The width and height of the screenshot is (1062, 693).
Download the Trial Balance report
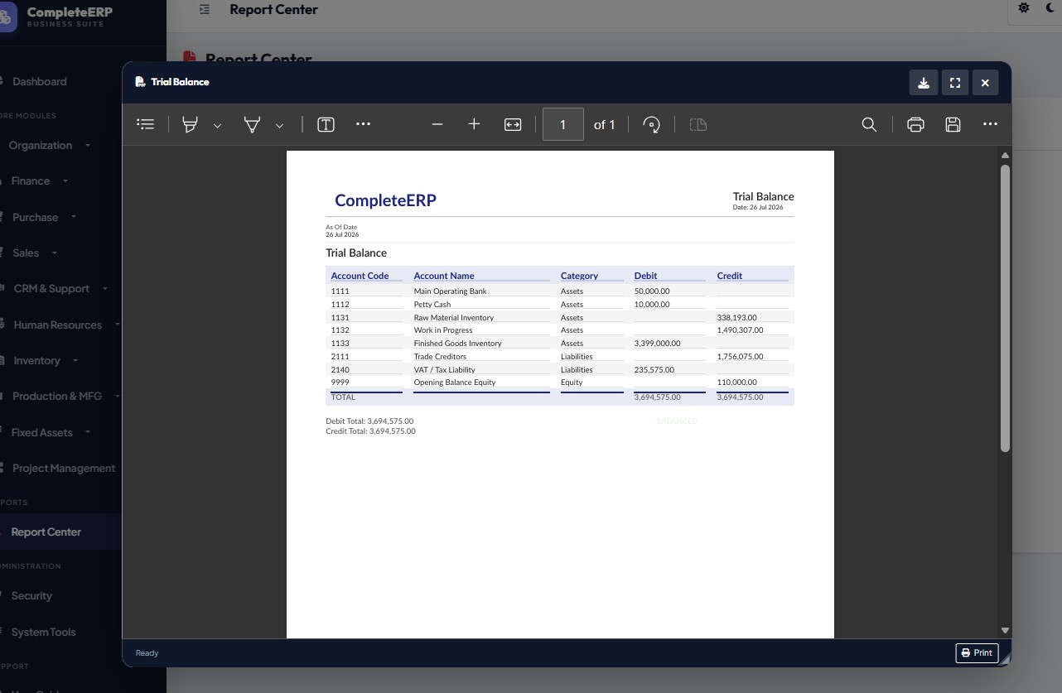pos(924,83)
